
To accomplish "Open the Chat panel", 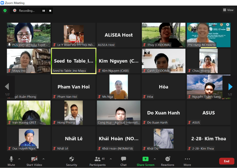I will pos(124,161).
